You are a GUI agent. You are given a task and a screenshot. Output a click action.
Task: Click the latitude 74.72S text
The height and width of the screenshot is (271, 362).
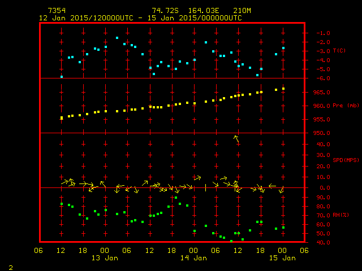coord(165,11)
